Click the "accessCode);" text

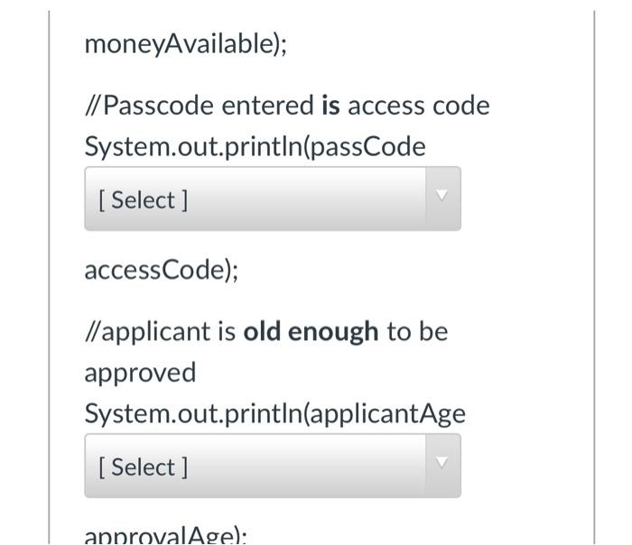click(162, 270)
